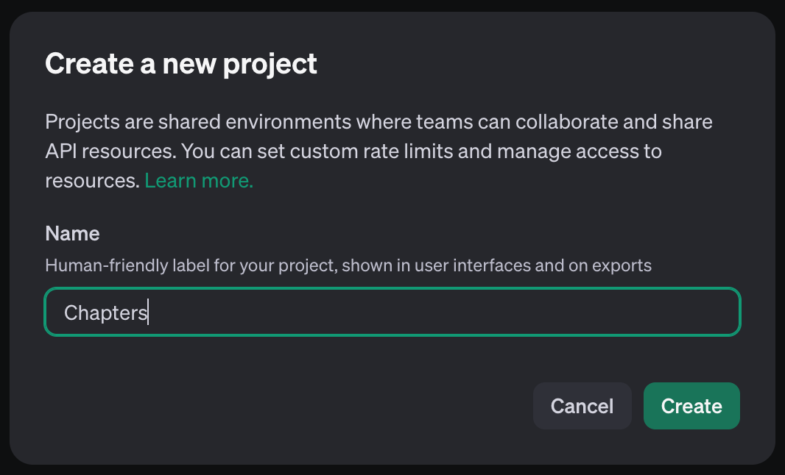The image size is (785, 475).
Task: Click empty space right of Chapters text
Action: 442,312
